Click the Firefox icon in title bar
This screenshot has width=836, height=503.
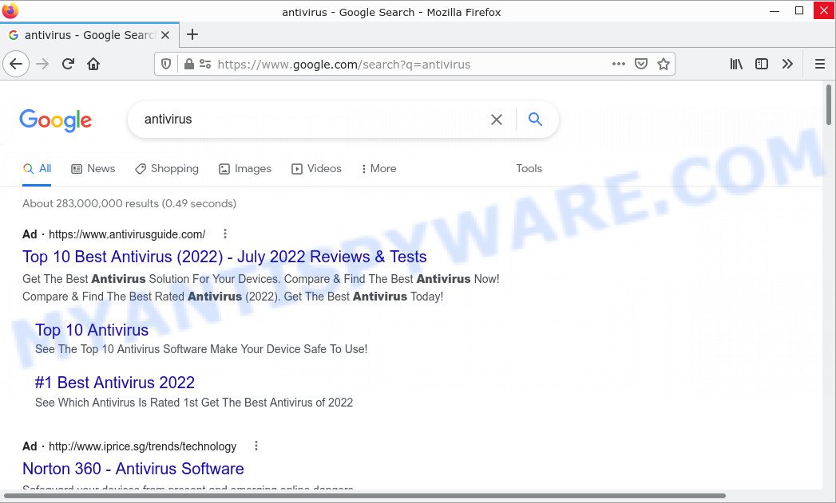pos(10,10)
